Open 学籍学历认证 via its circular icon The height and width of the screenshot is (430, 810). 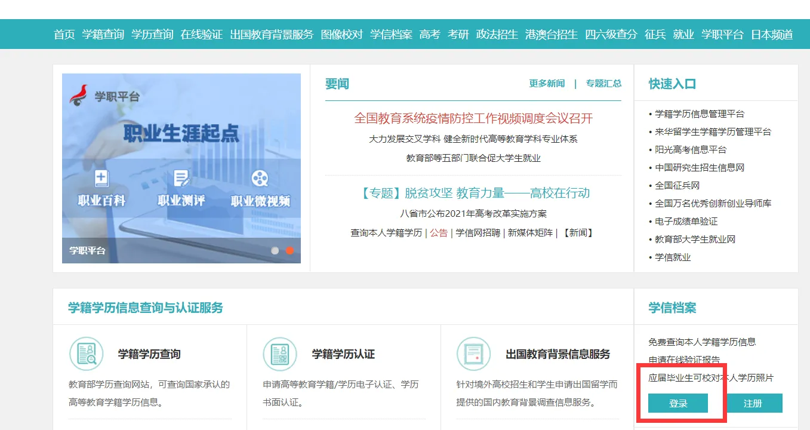tap(279, 354)
